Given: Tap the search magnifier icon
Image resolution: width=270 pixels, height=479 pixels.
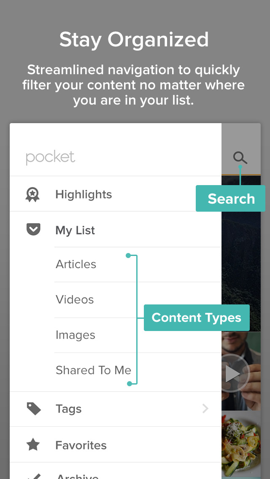Looking at the screenshot, I should [x=240, y=158].
